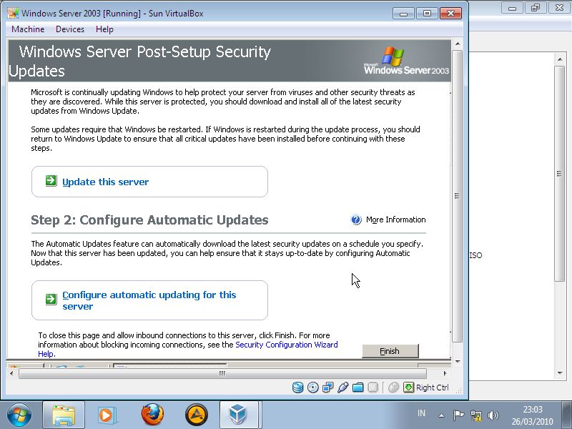Screen dimensions: 572x429
Task: Open the Machine menu
Action: click(28, 29)
